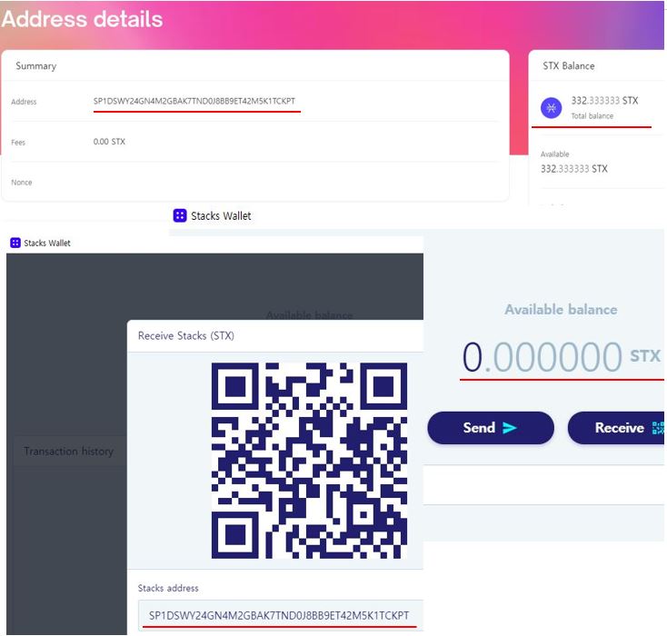Click the QR code in Receive Stacks dialog
Viewport: 667px width, 636px height.
[309, 461]
